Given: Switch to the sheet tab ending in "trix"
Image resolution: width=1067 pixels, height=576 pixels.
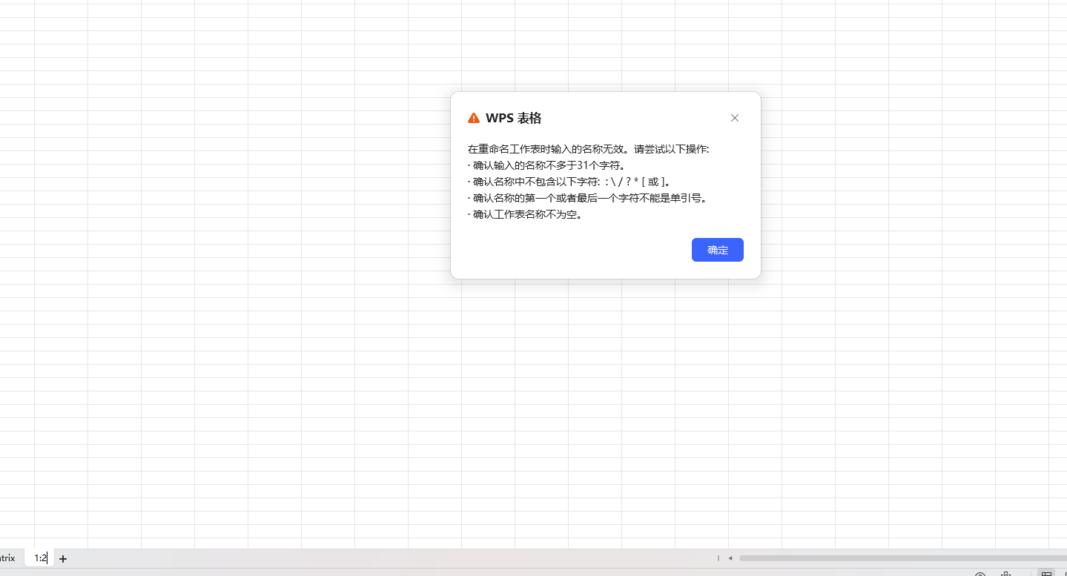Looking at the screenshot, I should (7, 558).
